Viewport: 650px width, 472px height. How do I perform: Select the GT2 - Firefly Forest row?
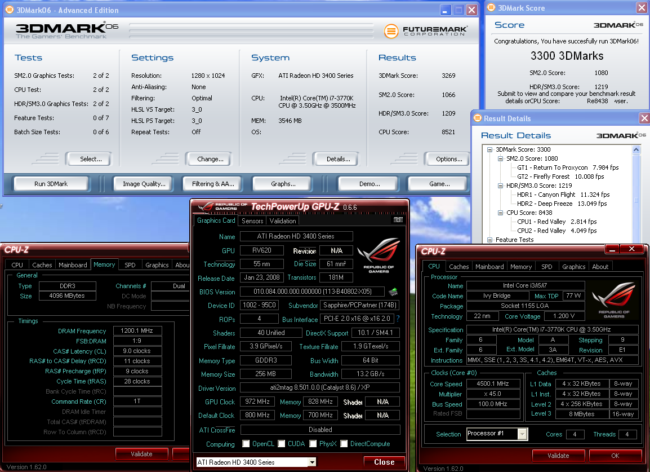pos(560,177)
